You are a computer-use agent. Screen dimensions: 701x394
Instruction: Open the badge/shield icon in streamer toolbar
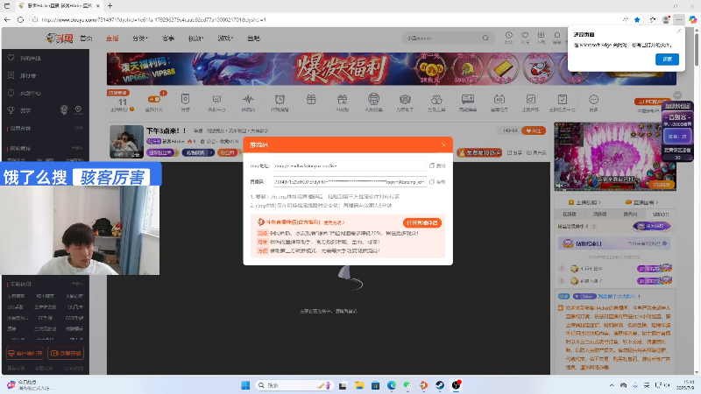(185, 99)
